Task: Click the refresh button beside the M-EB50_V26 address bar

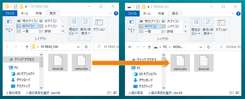Action: click(x=86, y=47)
